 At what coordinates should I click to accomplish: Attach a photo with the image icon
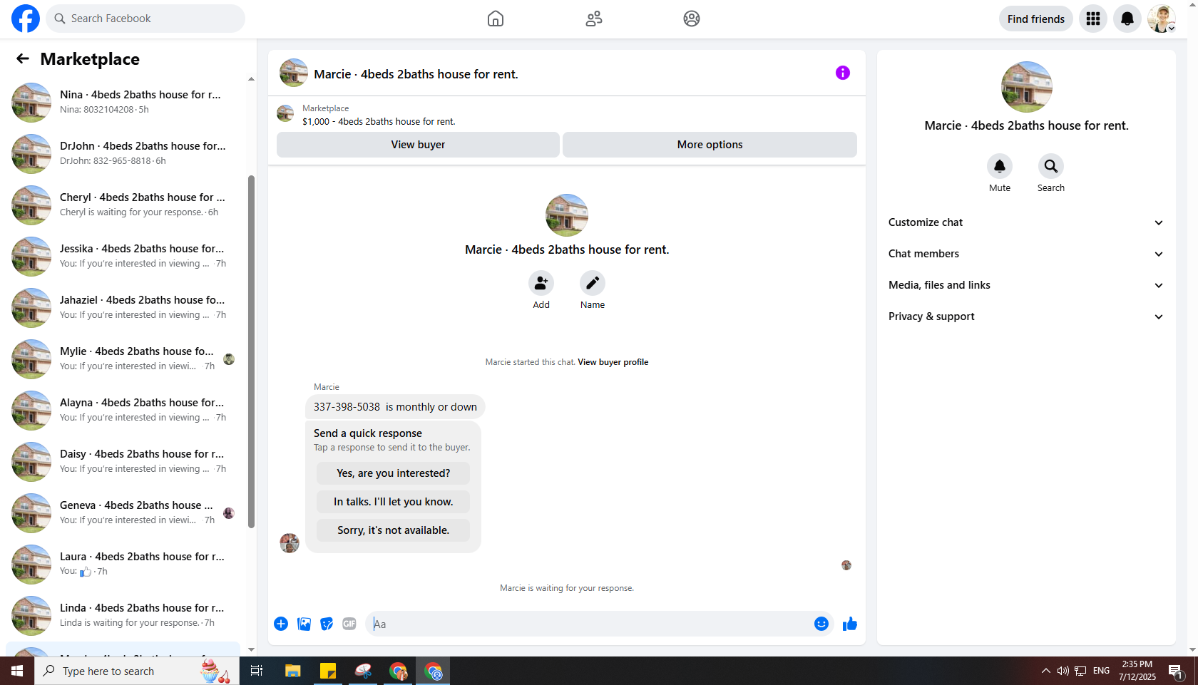[x=304, y=624]
